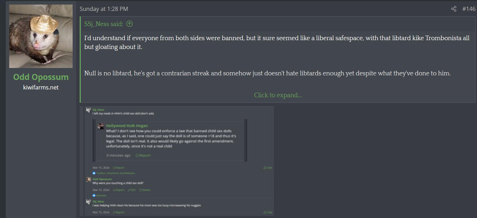Click the up-arrow icon after 'SSj_Ness said:'

coord(129,24)
